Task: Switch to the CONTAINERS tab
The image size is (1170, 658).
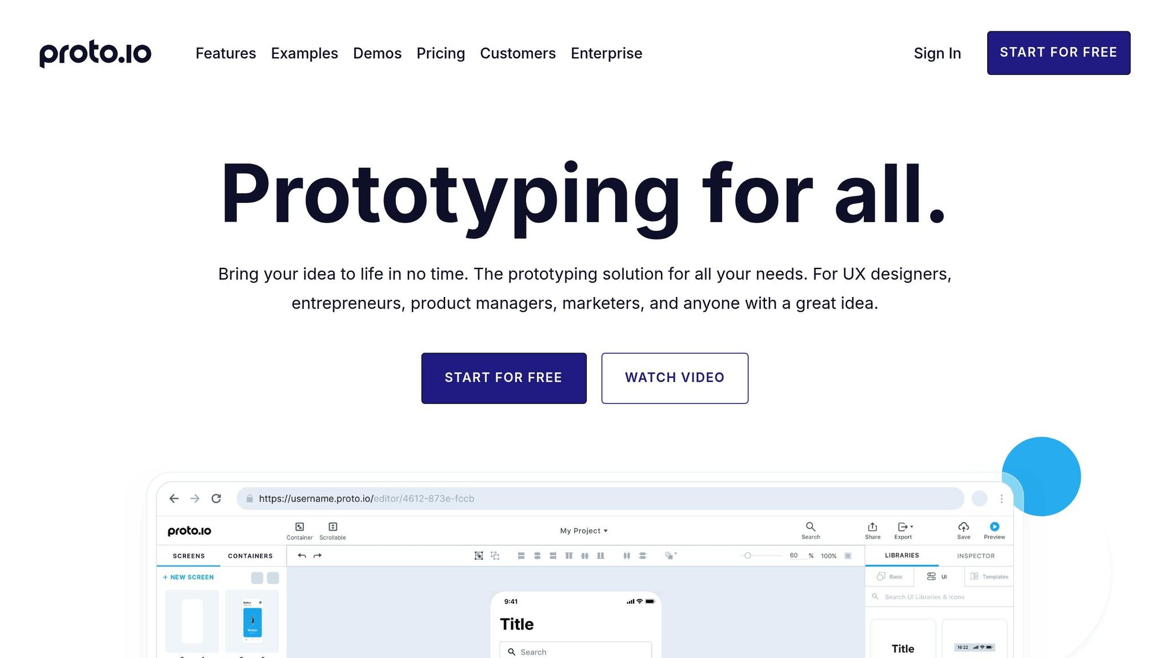Action: (250, 556)
